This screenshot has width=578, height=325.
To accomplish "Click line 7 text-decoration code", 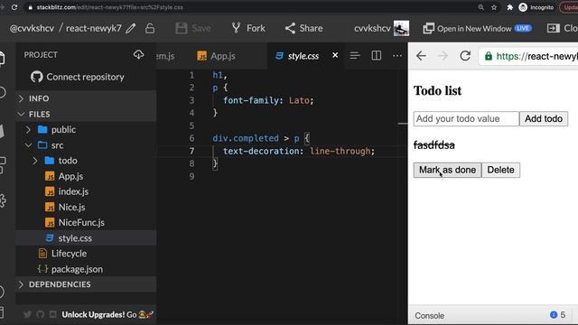I will coord(299,151).
